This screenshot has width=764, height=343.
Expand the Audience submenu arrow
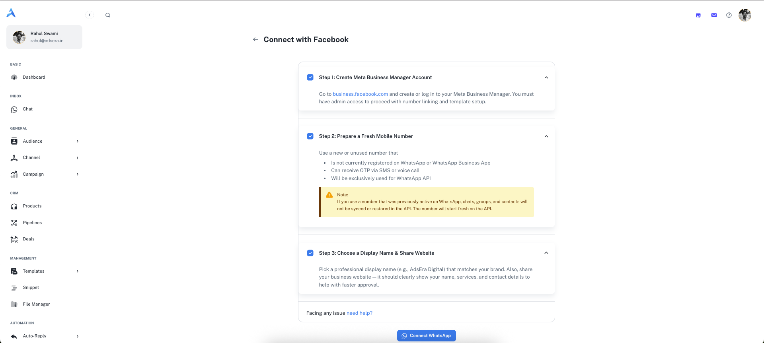tap(77, 141)
